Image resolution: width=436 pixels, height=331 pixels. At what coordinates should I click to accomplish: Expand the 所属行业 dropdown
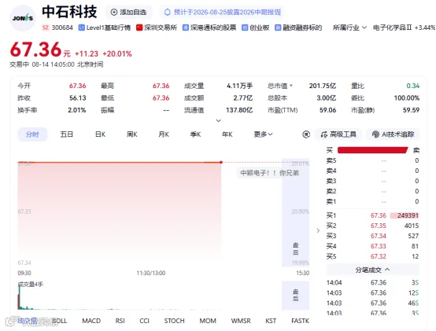pyautogui.click(x=349, y=28)
